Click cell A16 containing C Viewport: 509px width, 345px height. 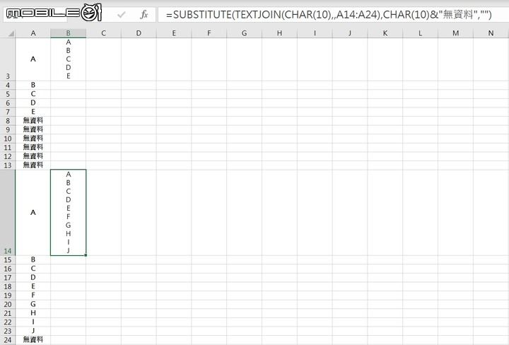click(x=33, y=269)
